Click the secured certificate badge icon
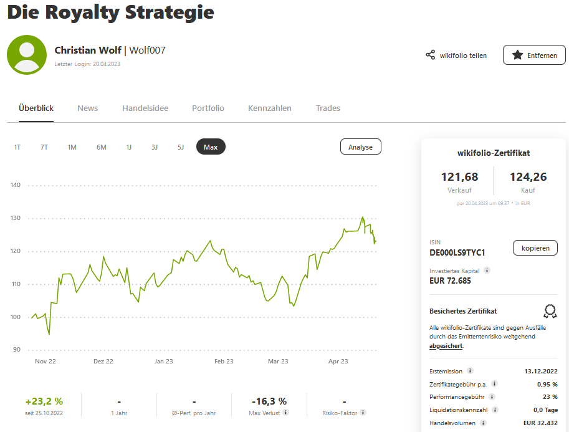This screenshot has height=432, width=569. coord(549,310)
